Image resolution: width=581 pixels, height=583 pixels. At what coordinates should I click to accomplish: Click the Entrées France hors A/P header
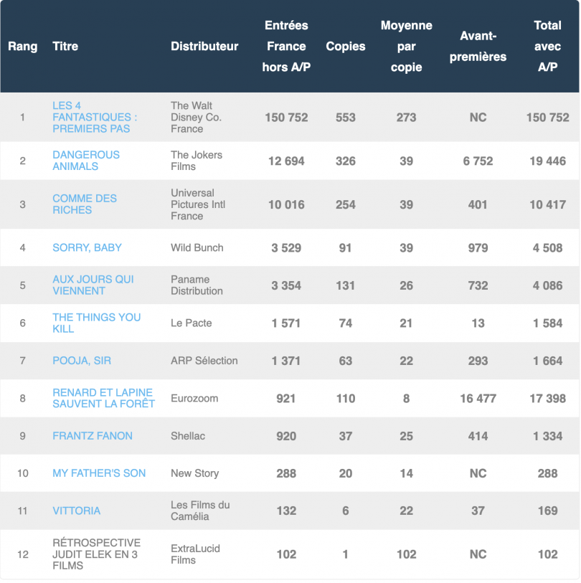pyautogui.click(x=286, y=47)
